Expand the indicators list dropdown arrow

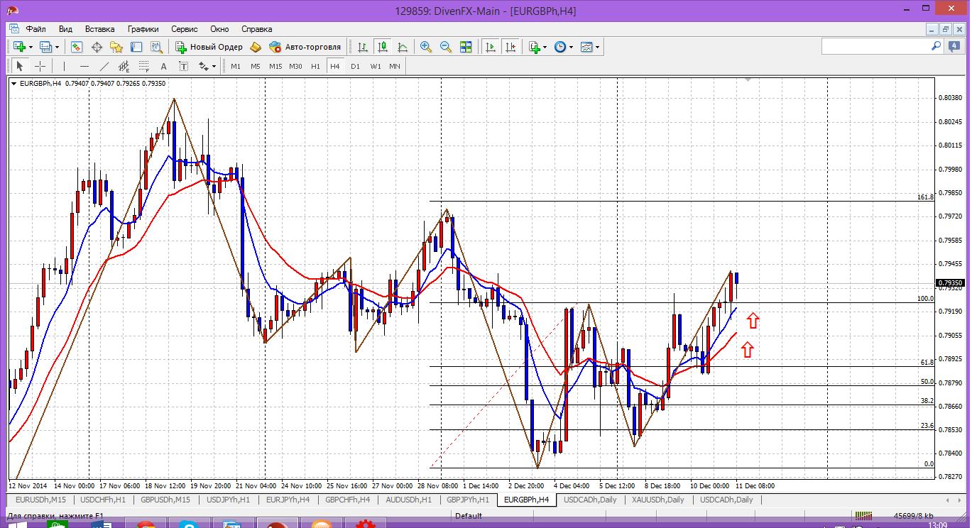click(545, 47)
